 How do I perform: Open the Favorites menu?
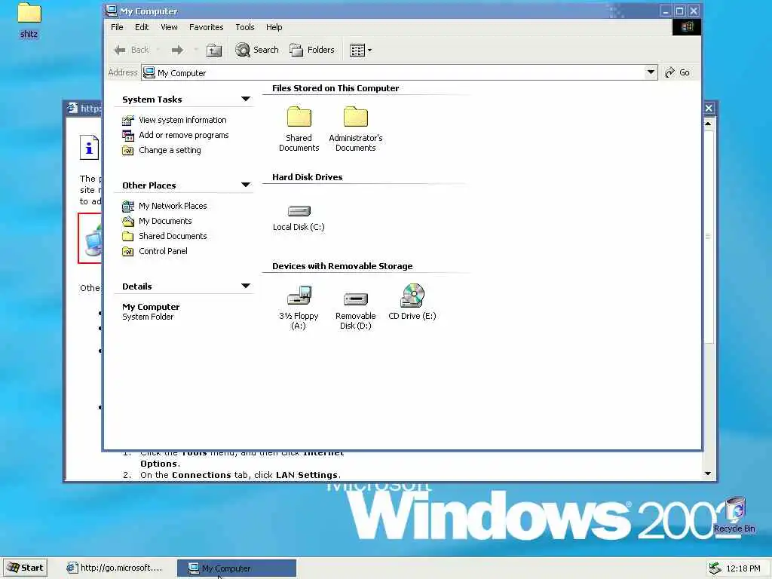207,27
